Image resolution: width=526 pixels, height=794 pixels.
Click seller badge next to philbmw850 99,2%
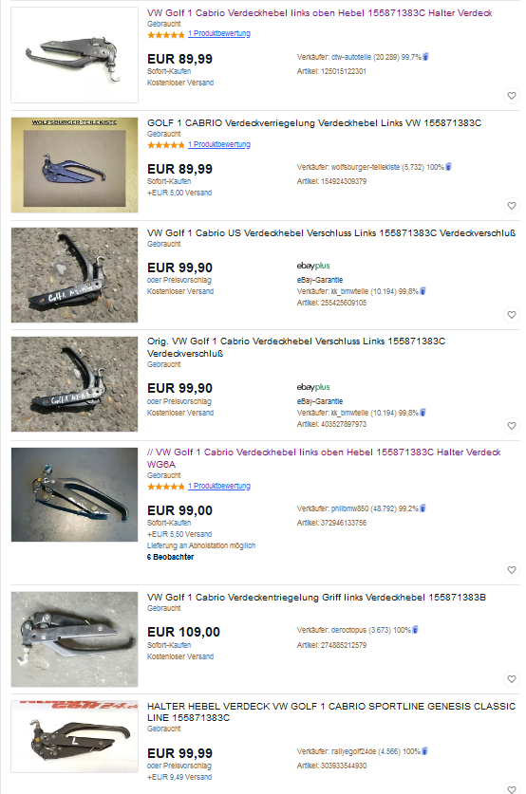(x=423, y=508)
